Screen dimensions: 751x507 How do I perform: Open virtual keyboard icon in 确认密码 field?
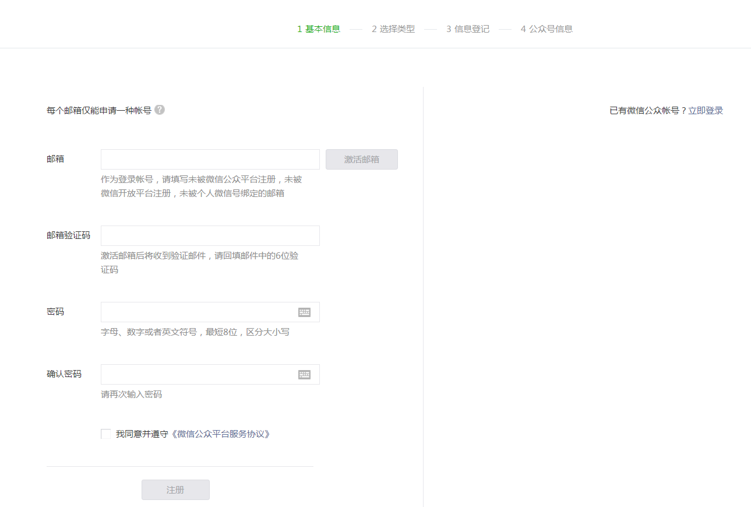click(304, 375)
